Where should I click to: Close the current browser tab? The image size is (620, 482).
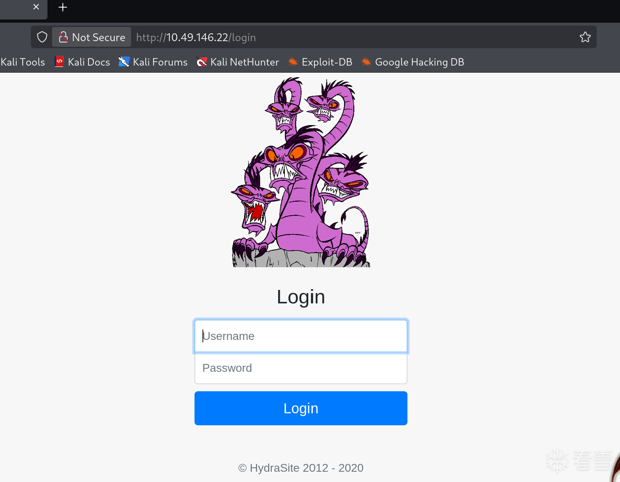pos(36,7)
